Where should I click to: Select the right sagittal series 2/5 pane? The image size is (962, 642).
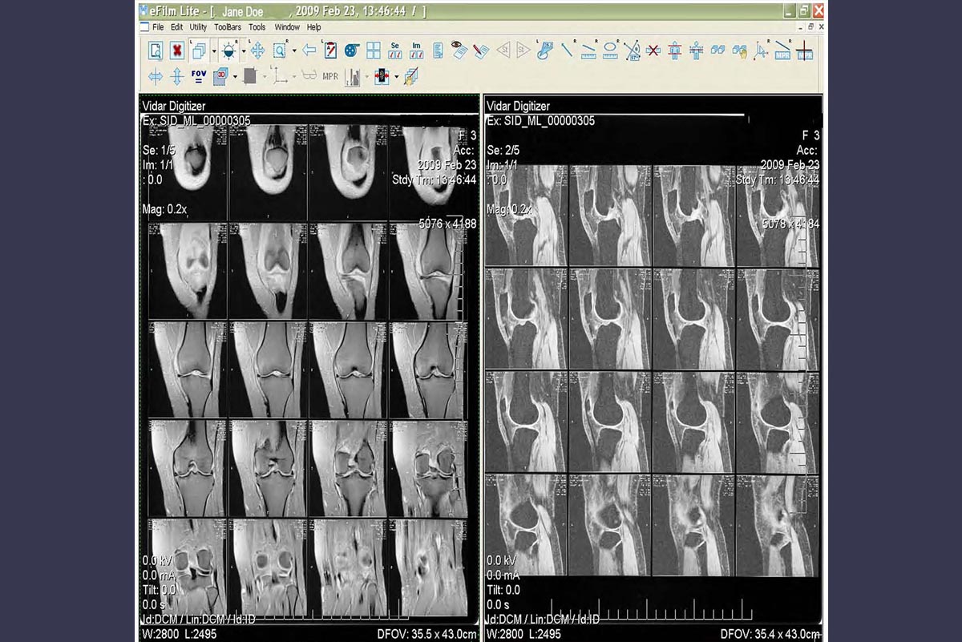(x=653, y=367)
